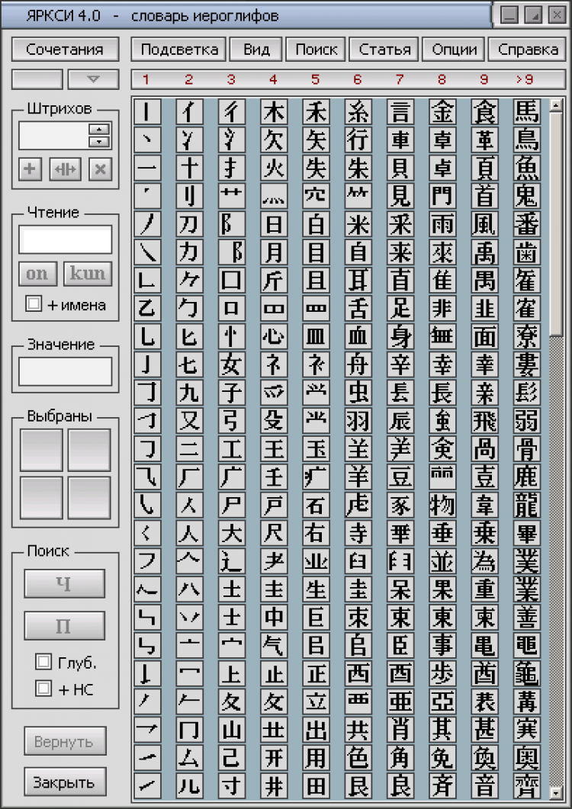Select the 車 vehicle radical
Viewport: 572px width, 809px height.
pos(400,140)
